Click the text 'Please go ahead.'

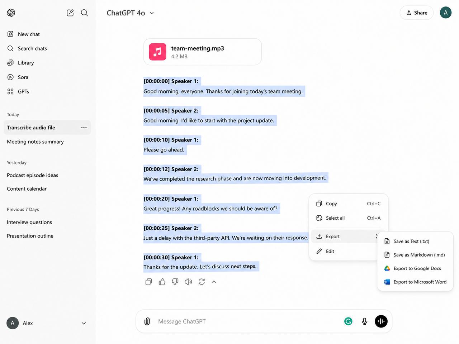164,150
